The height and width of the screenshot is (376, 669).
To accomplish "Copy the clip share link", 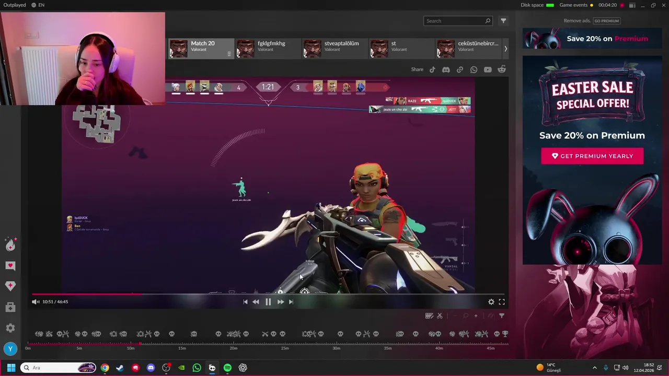I will pyautogui.click(x=460, y=69).
